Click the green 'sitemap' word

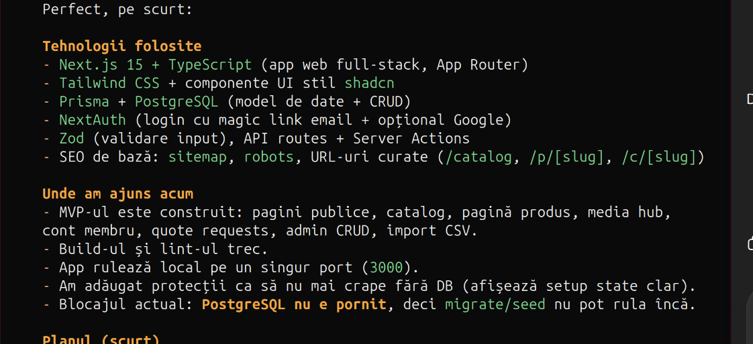[x=197, y=157]
